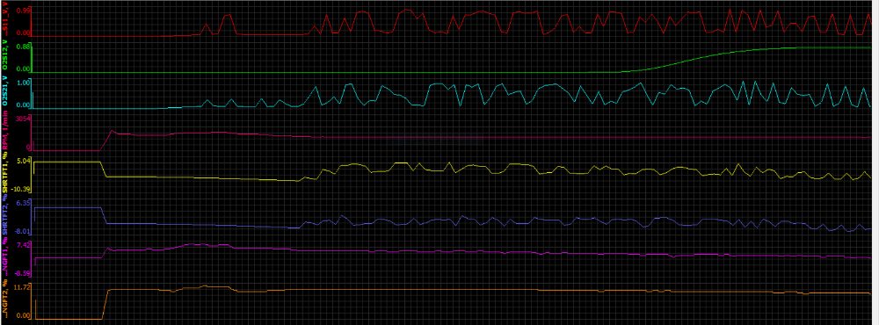This screenshot has width=879, height=325.
Task: Click the RPM trace startup peak
Action: tap(113, 131)
